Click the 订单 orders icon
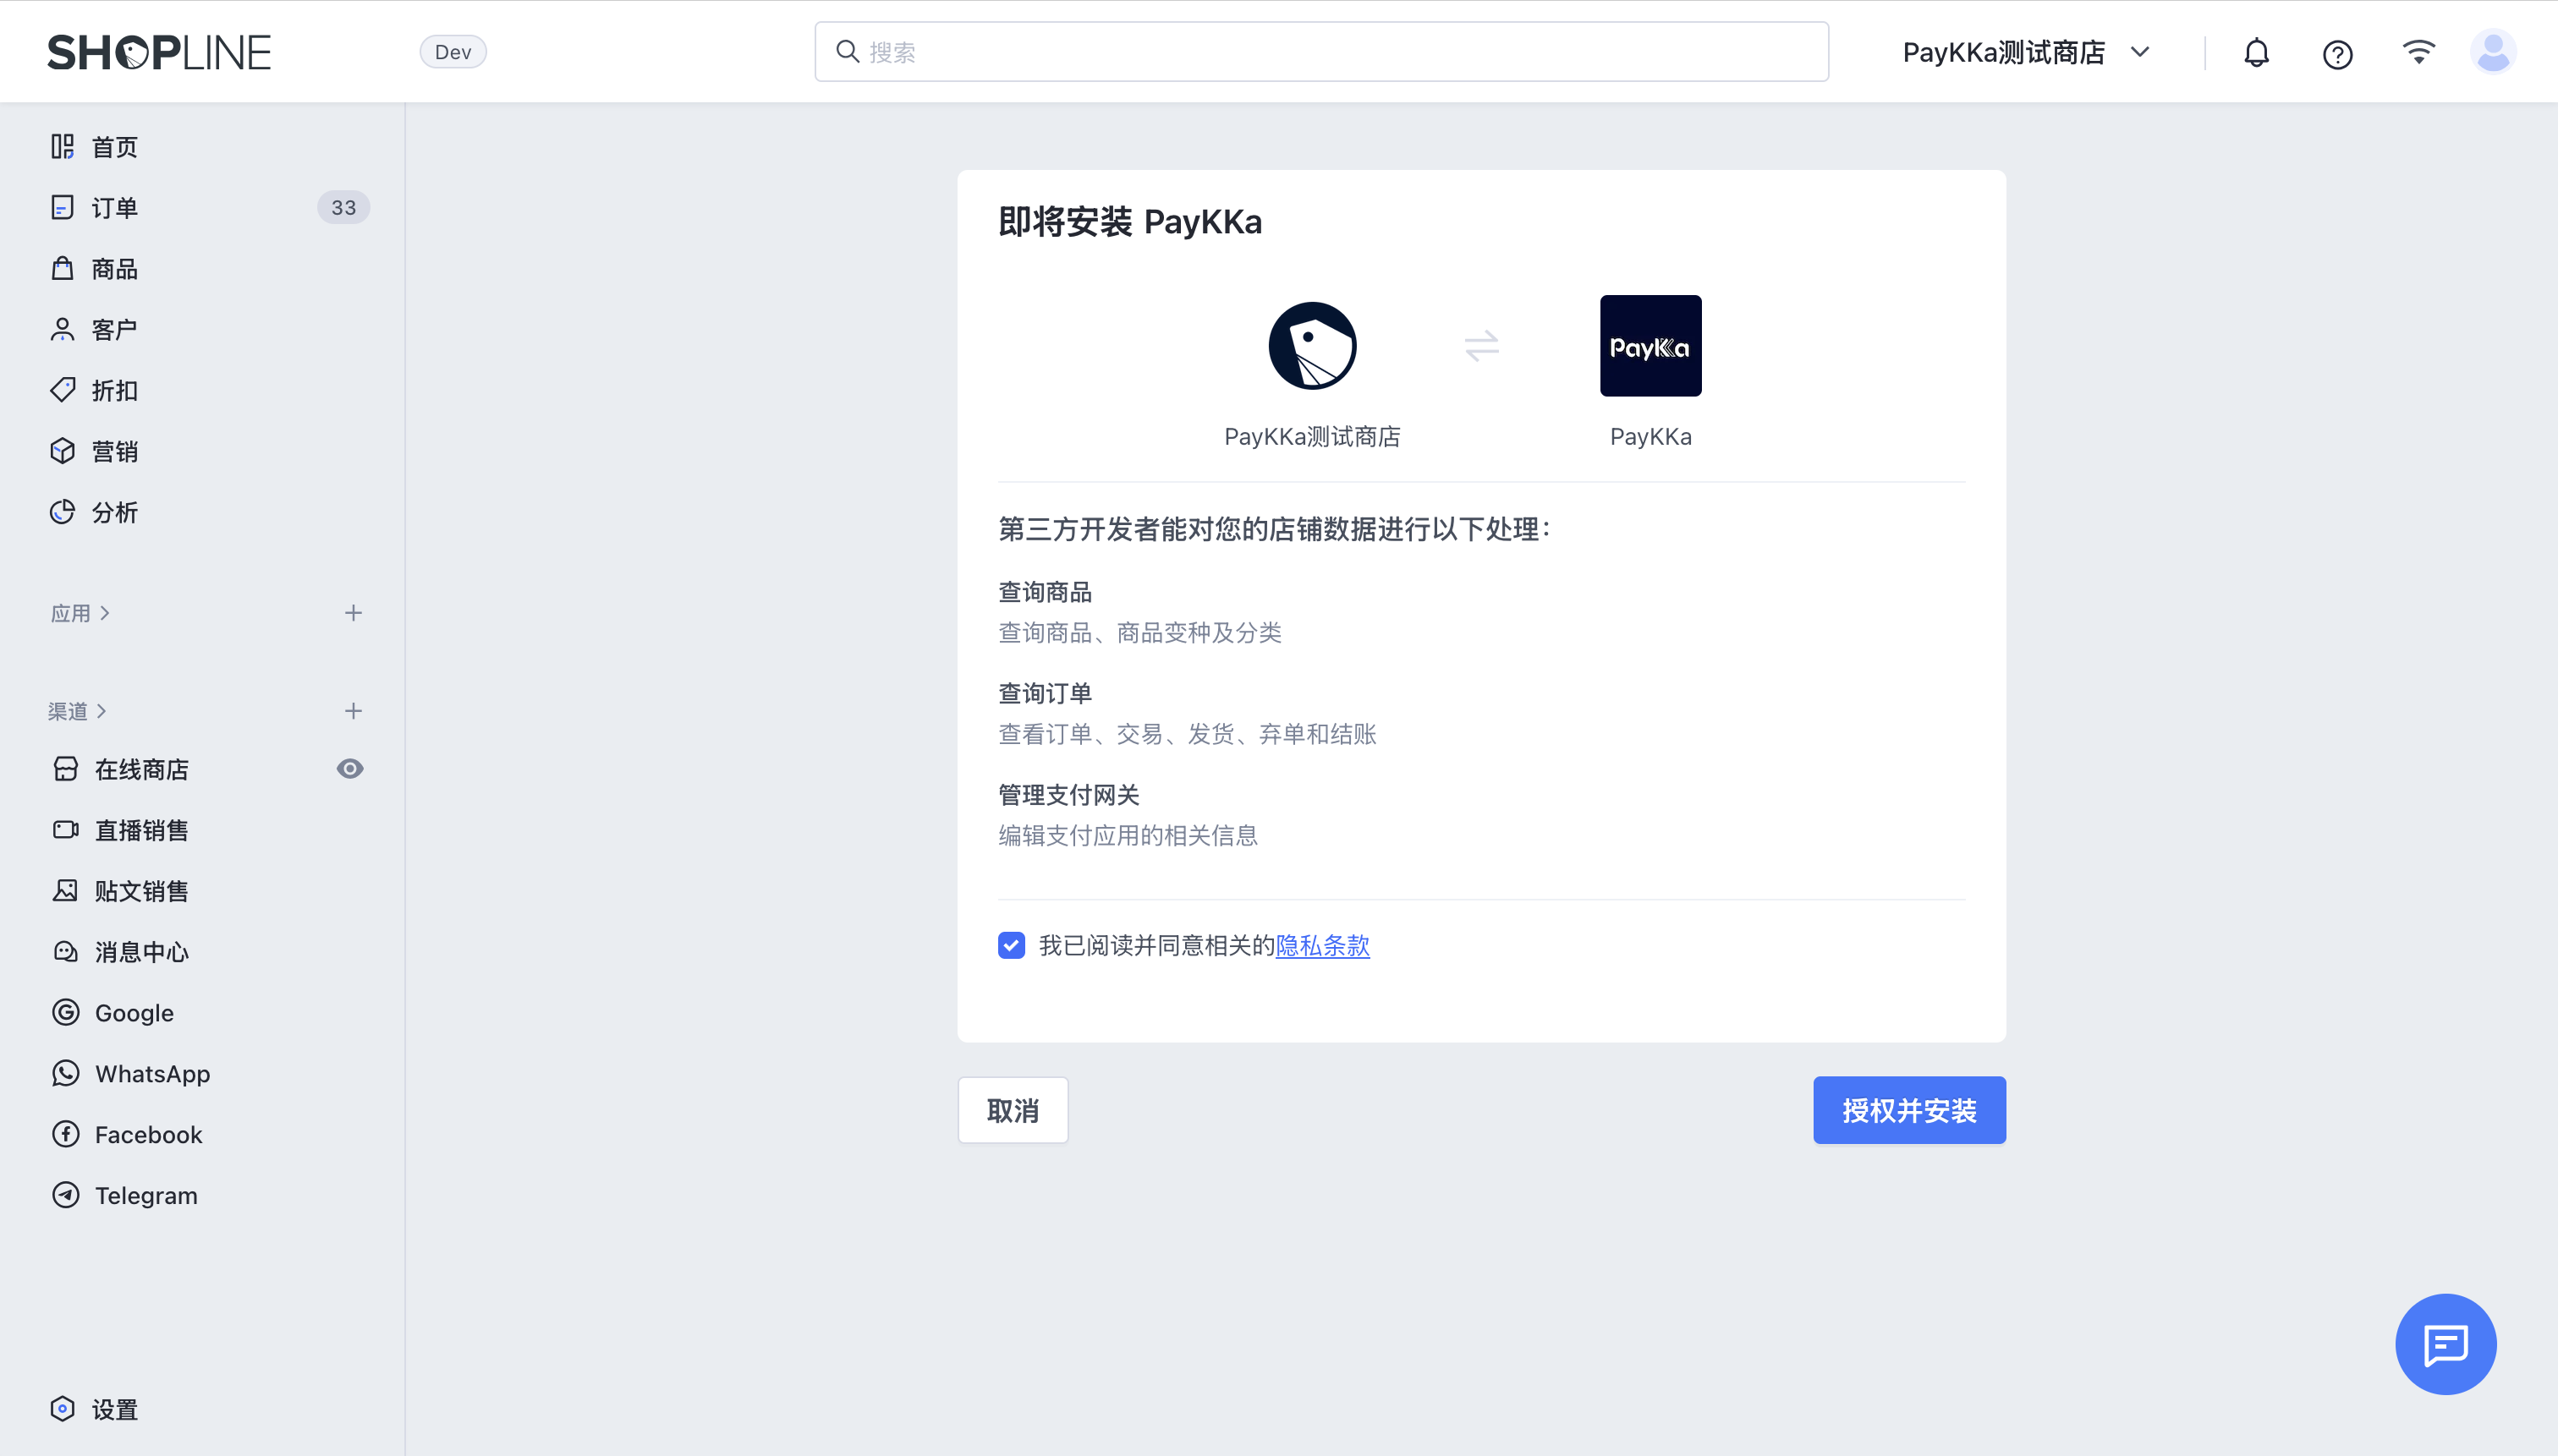Viewport: 2558px width, 1456px height. 63,207
